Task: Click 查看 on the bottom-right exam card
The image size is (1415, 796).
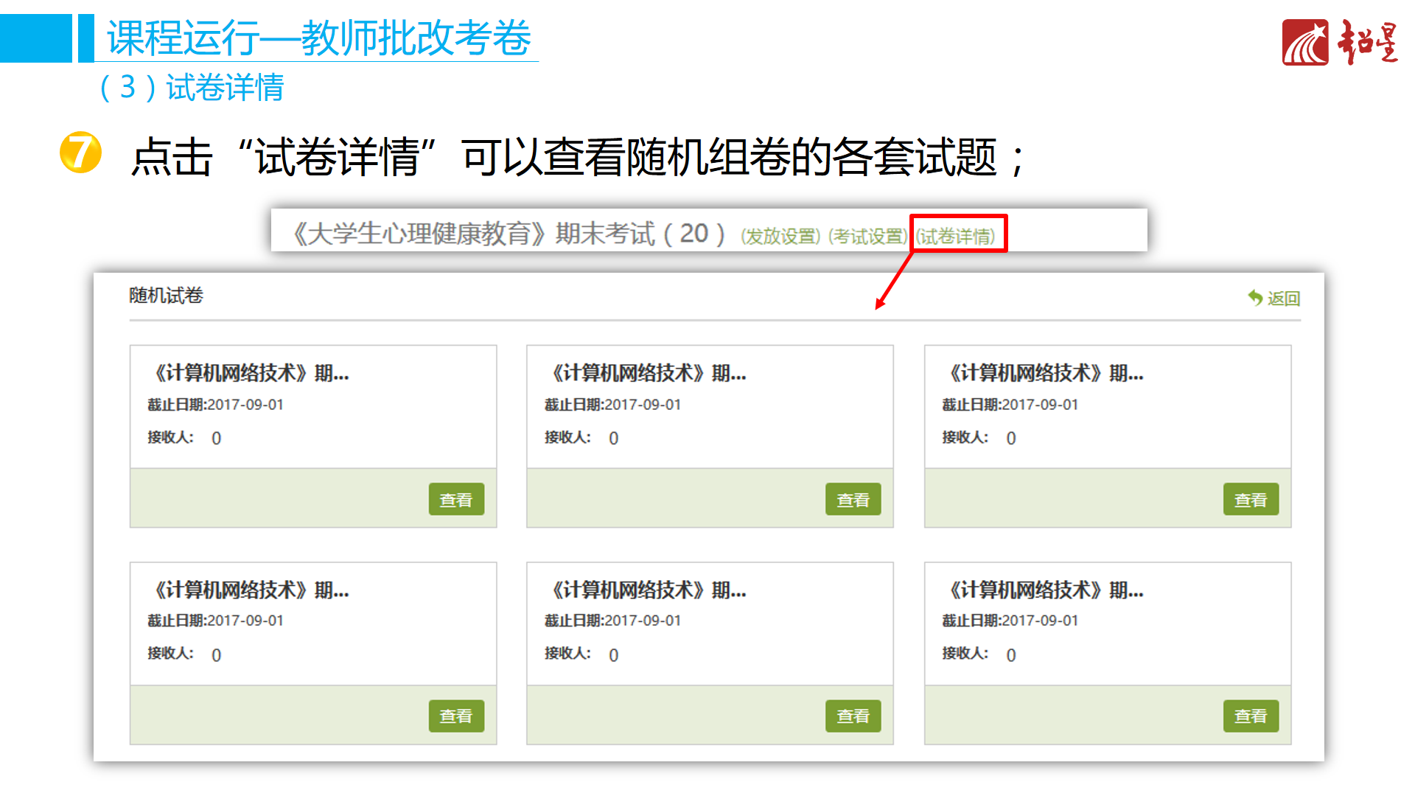Action: tap(1250, 716)
